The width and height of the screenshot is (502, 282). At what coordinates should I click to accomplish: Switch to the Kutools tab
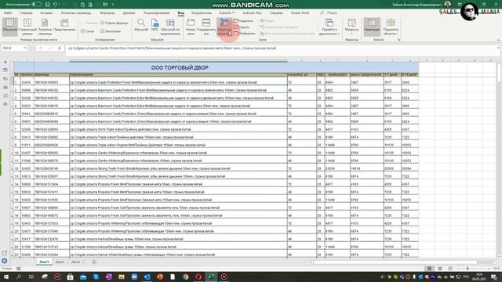pos(227,13)
